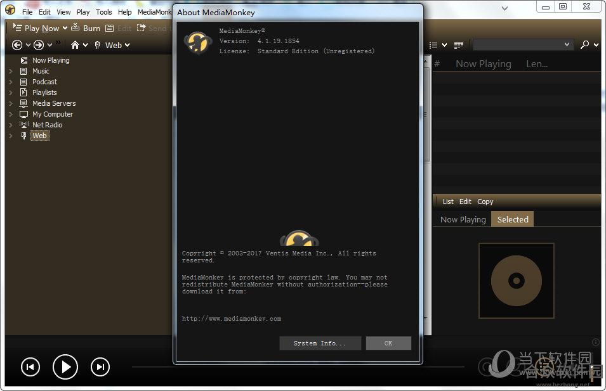The width and height of the screenshot is (606, 391).
Task: Switch to the Selected tab
Action: click(513, 219)
